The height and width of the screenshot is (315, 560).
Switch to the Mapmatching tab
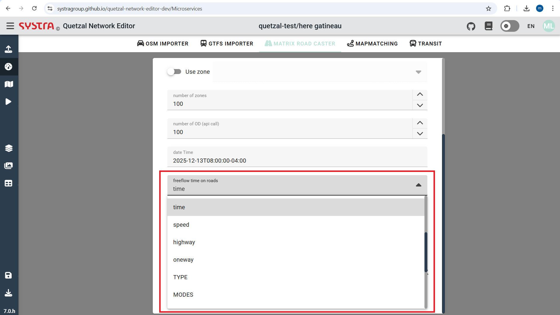coord(372,44)
